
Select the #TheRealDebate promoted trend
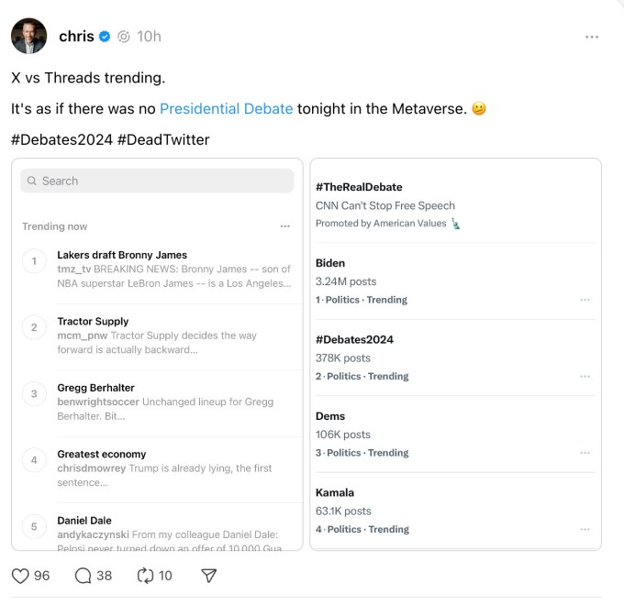pos(359,187)
